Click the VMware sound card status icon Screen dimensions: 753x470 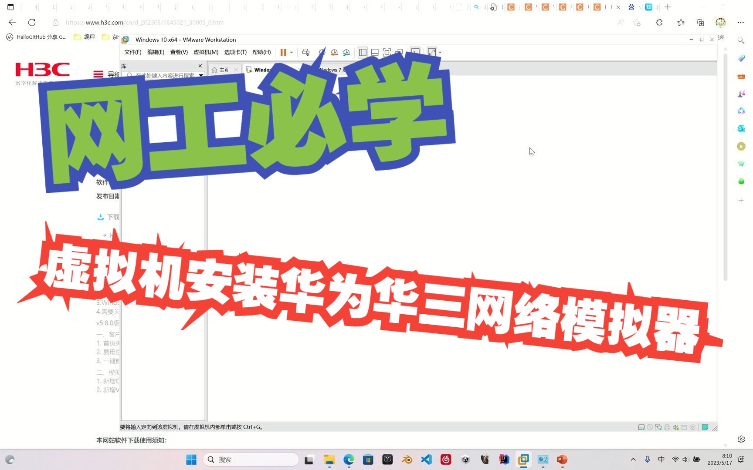[x=675, y=427]
